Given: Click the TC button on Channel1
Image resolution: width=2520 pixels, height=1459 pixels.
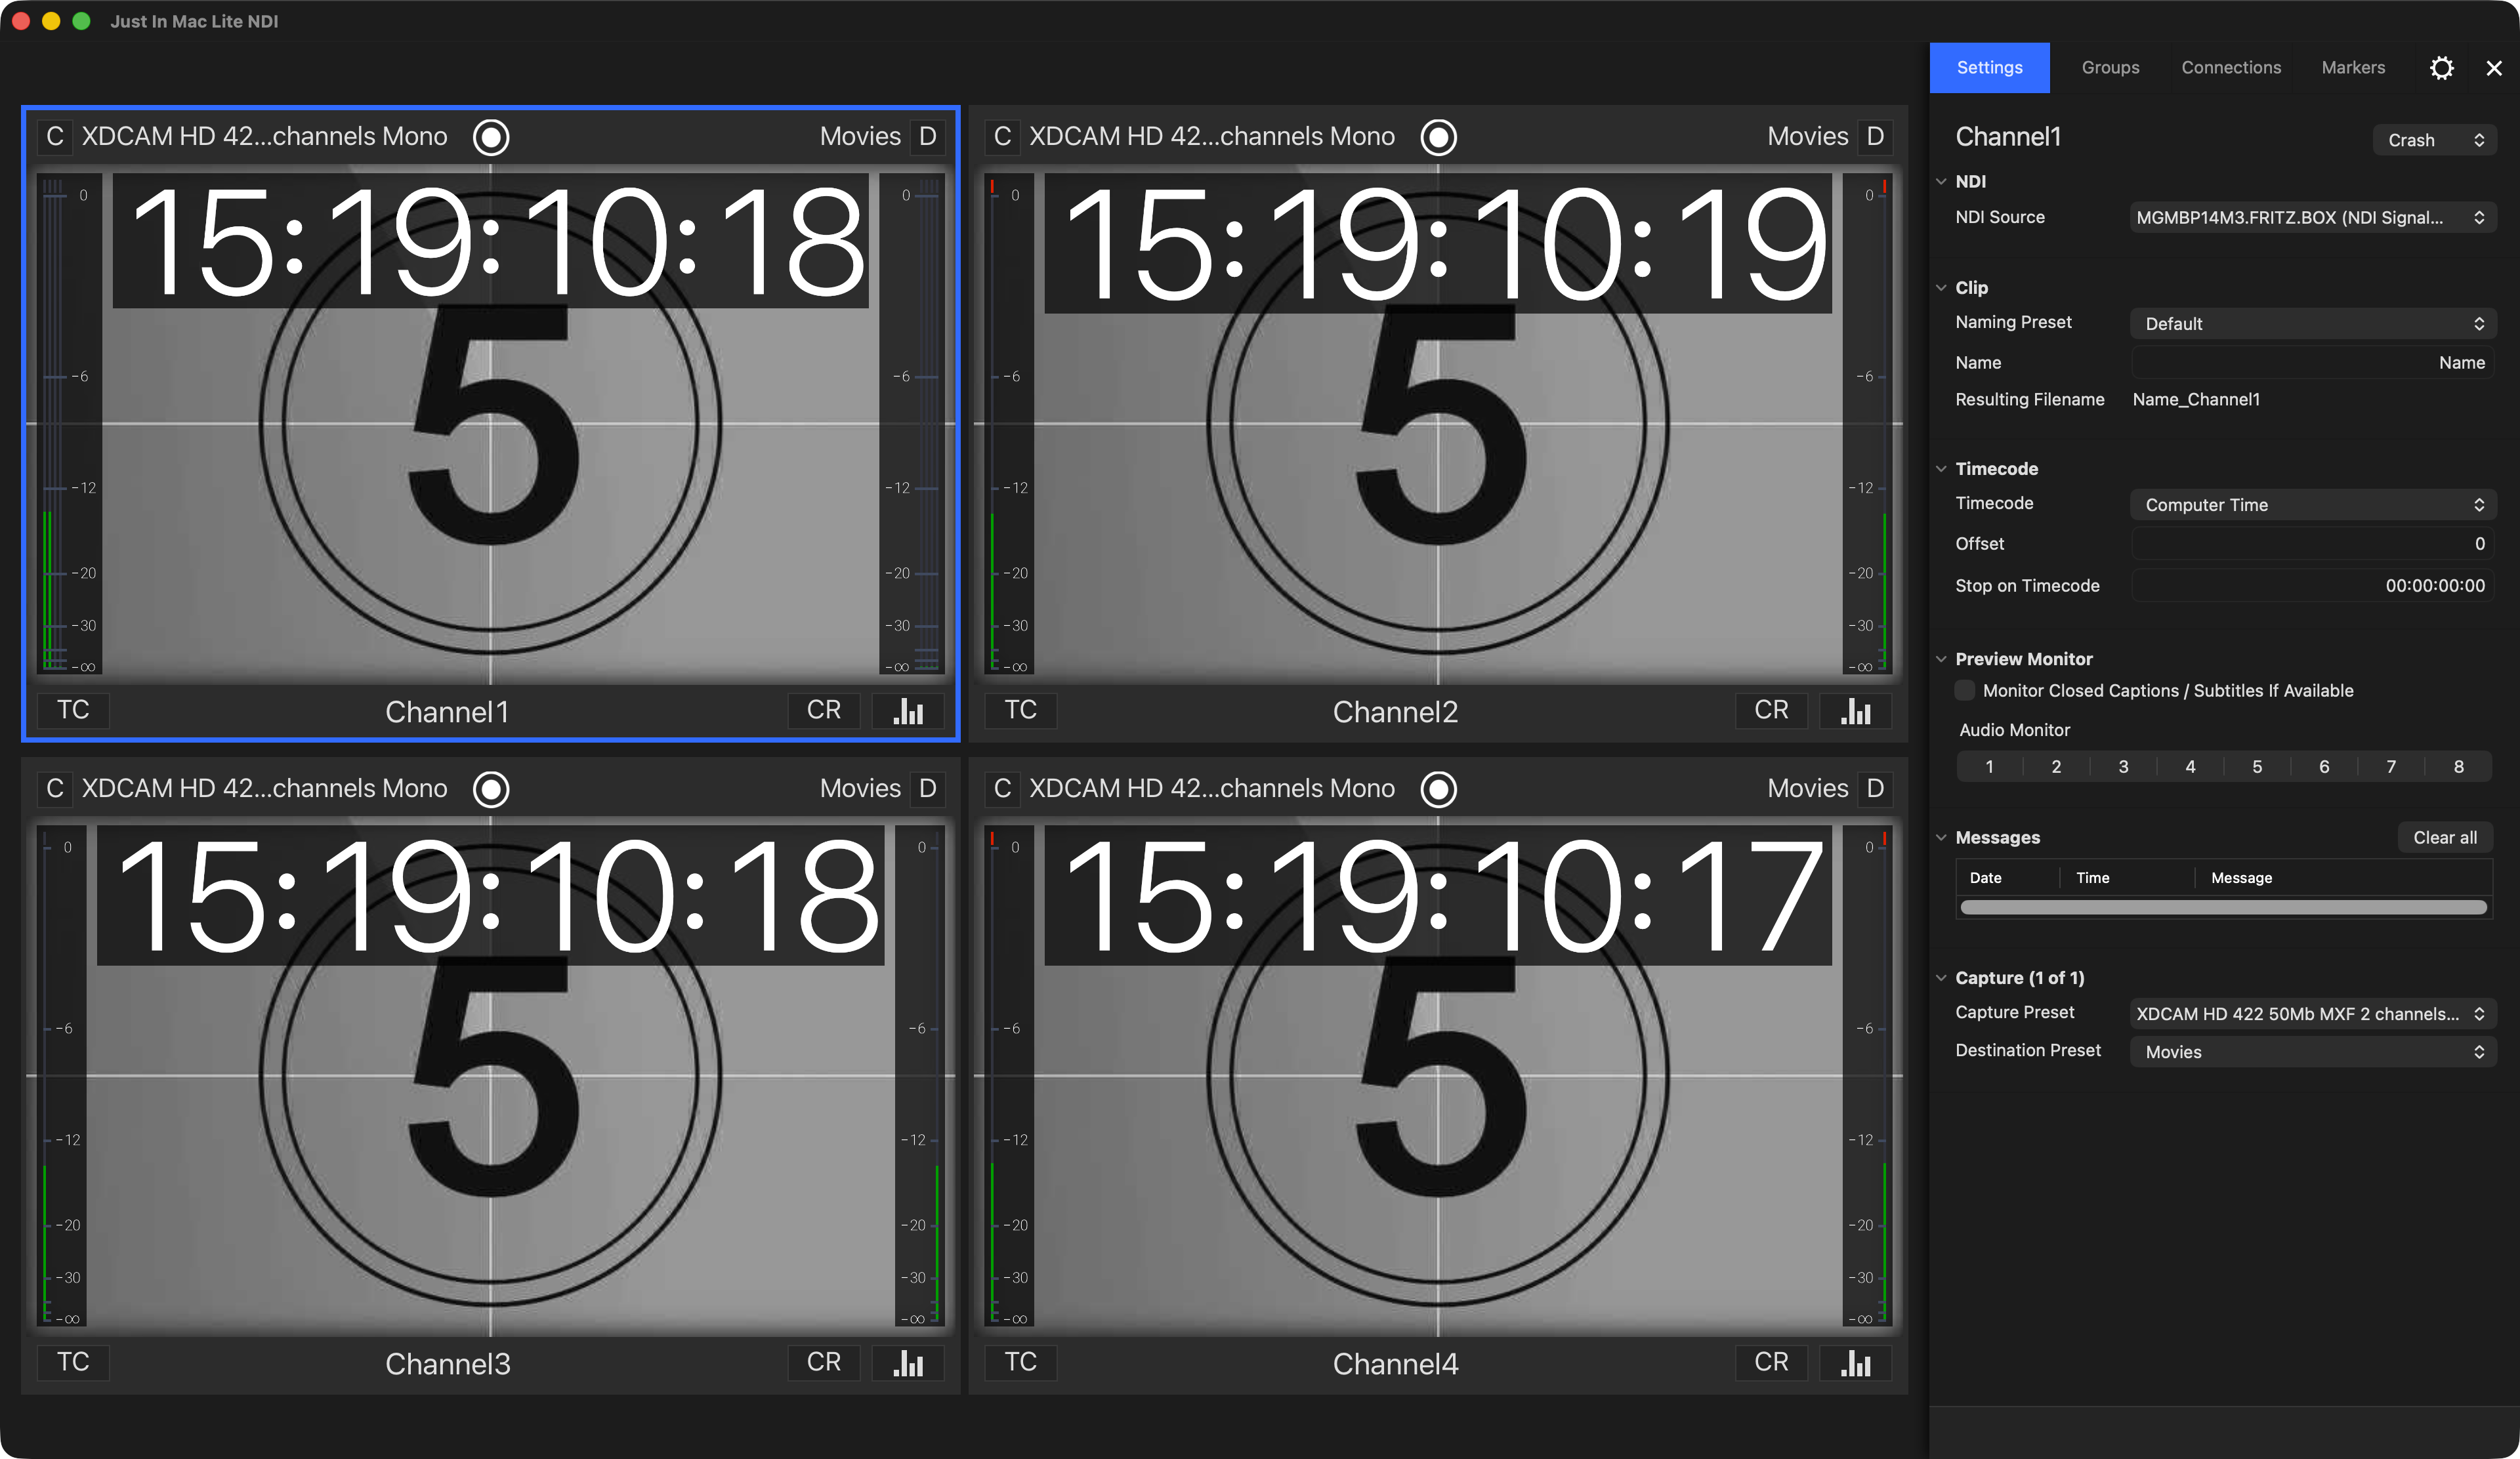Looking at the screenshot, I should 73,710.
